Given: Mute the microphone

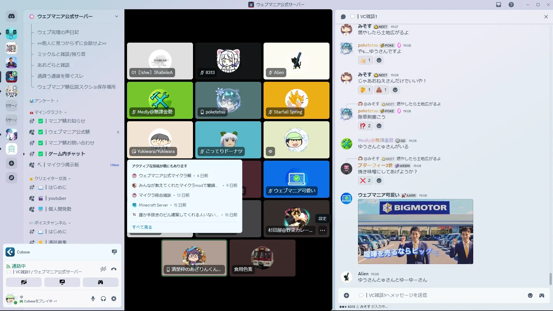Looking at the screenshot, I should click(x=93, y=299).
